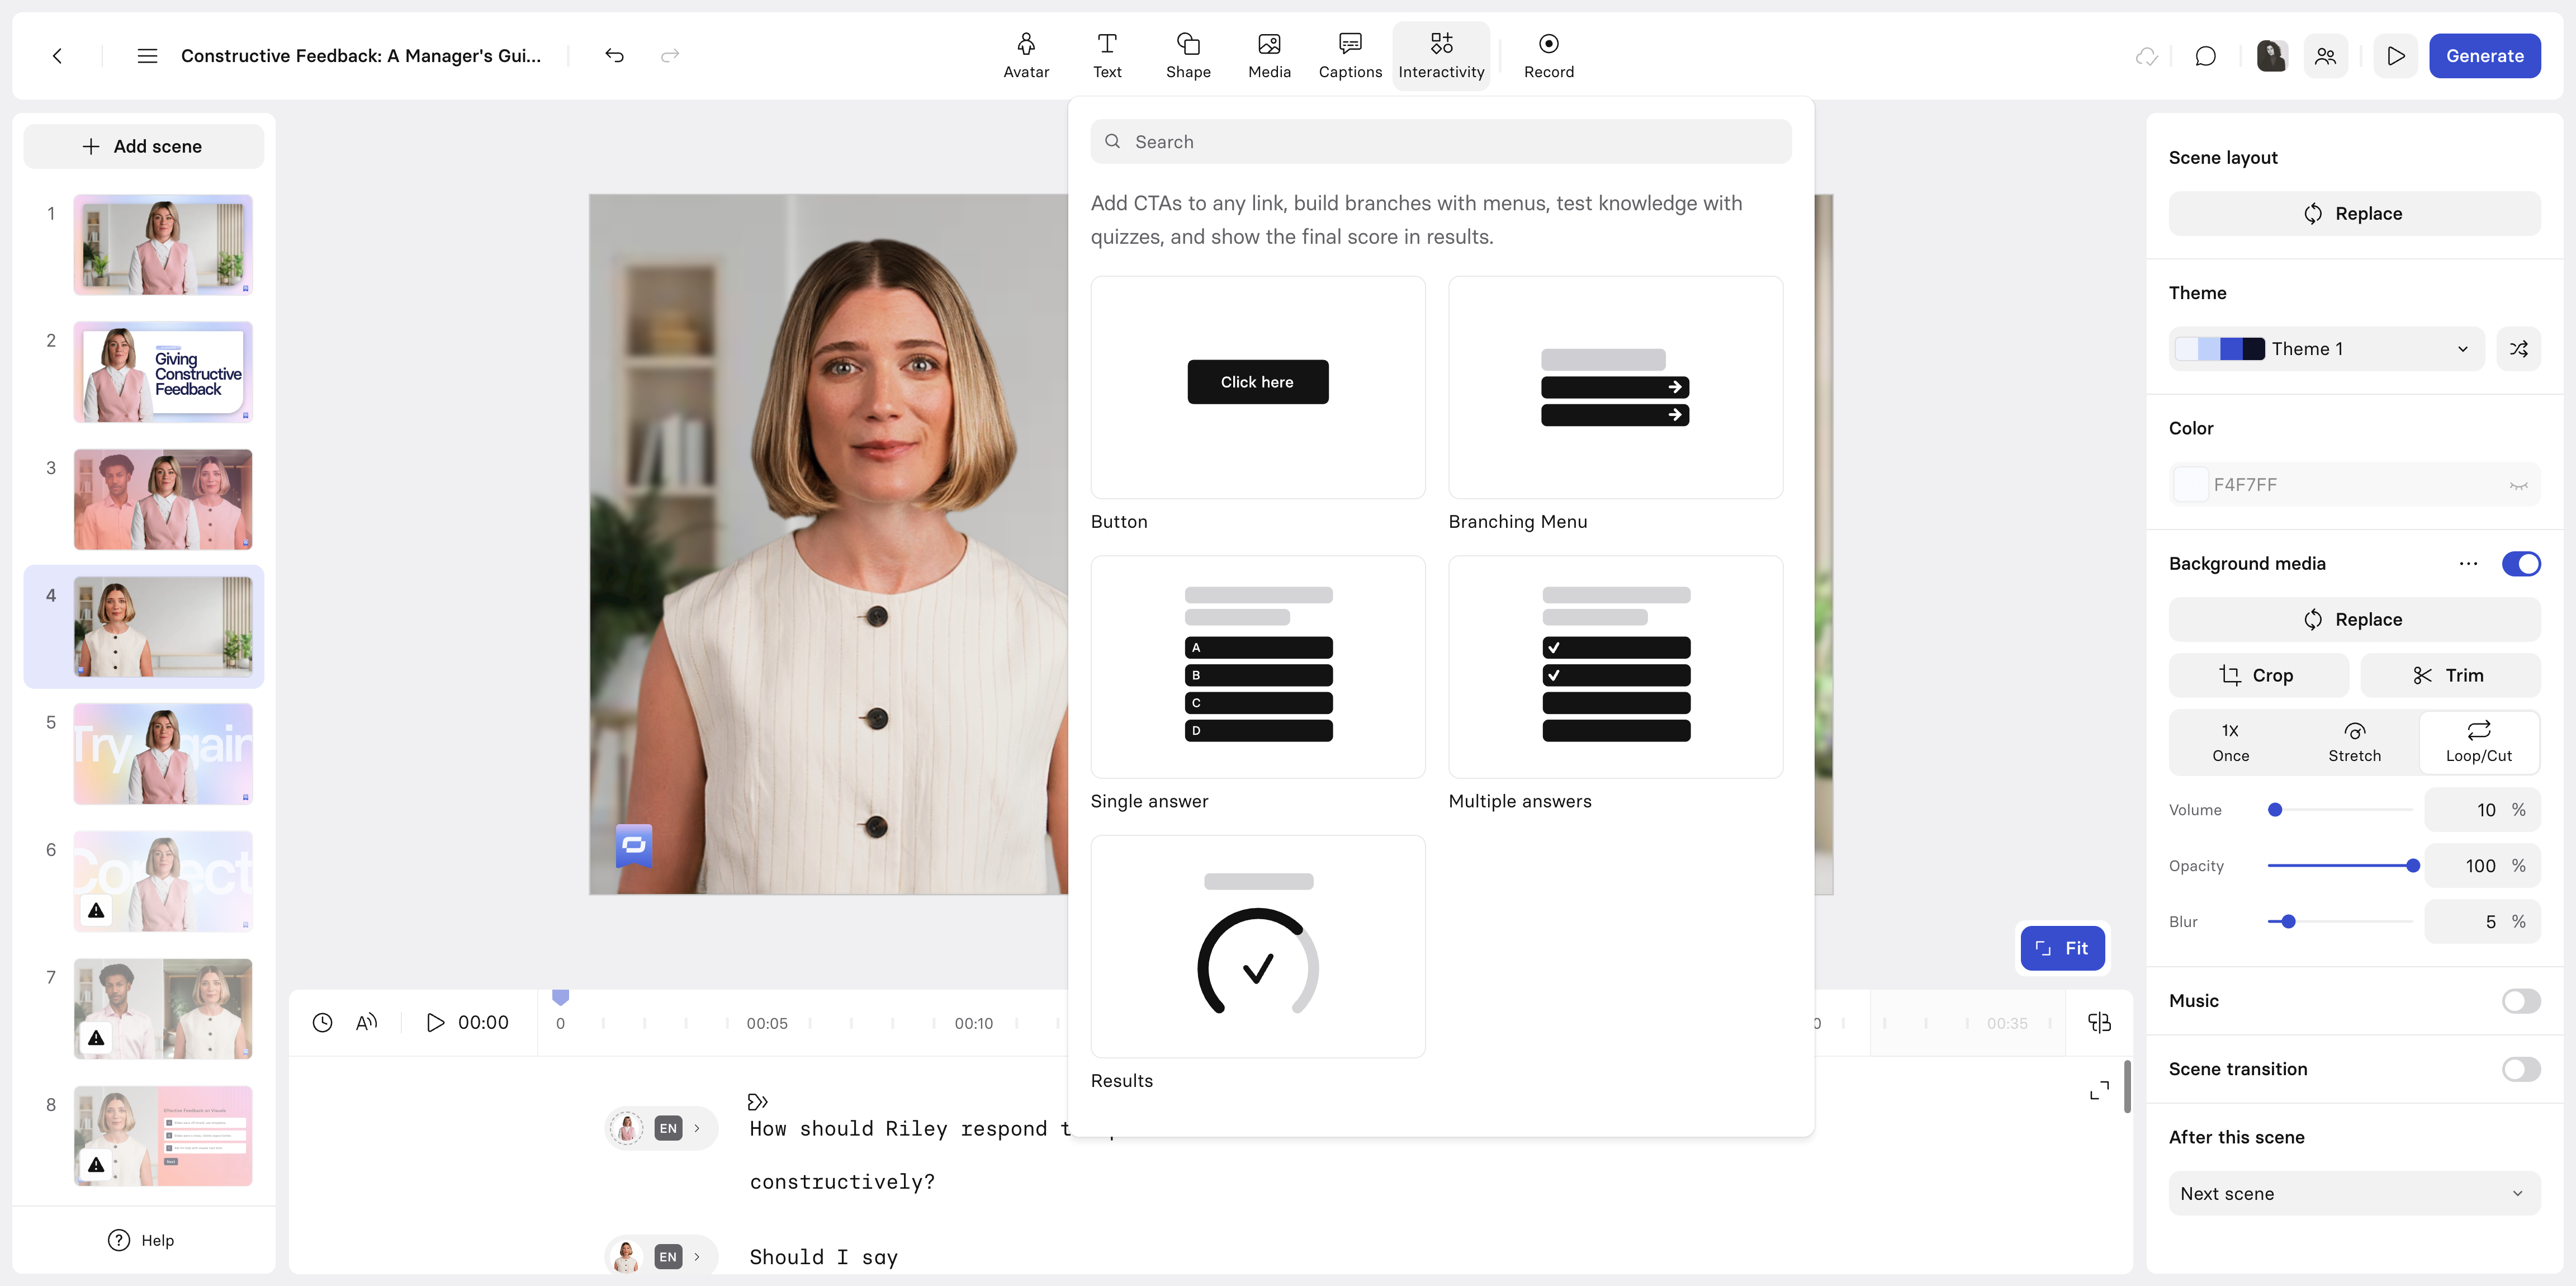Click the Generate button
Image resolution: width=2576 pixels, height=1286 pixels.
coord(2484,56)
